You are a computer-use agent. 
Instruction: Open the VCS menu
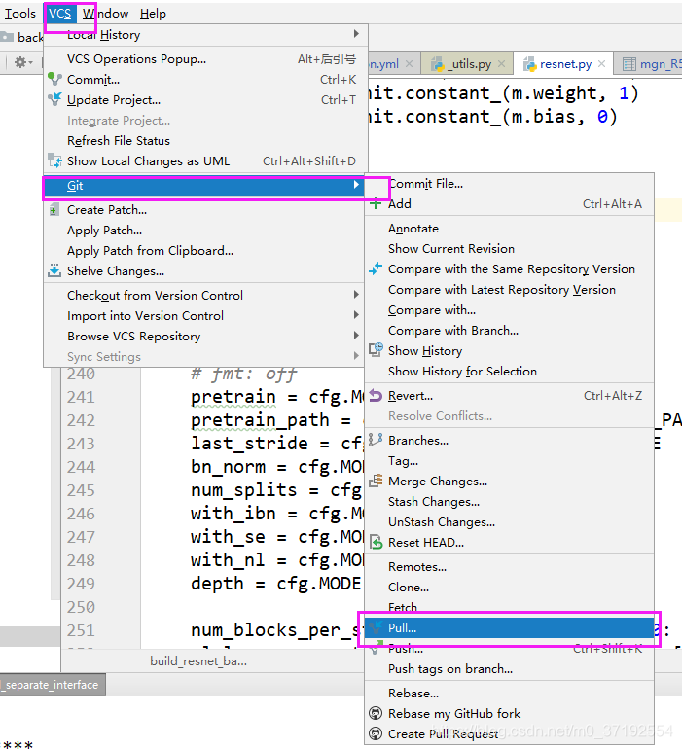(59, 14)
